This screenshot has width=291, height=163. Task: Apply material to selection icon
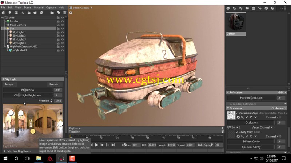(x=260, y=8)
